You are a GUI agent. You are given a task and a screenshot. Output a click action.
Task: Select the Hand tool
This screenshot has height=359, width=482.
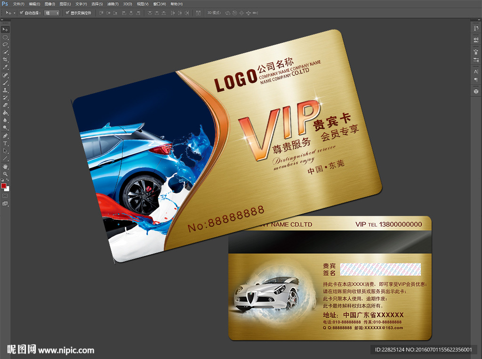tap(5, 167)
